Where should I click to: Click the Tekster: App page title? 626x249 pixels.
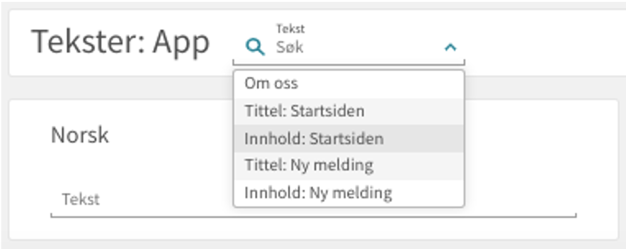[x=120, y=42]
